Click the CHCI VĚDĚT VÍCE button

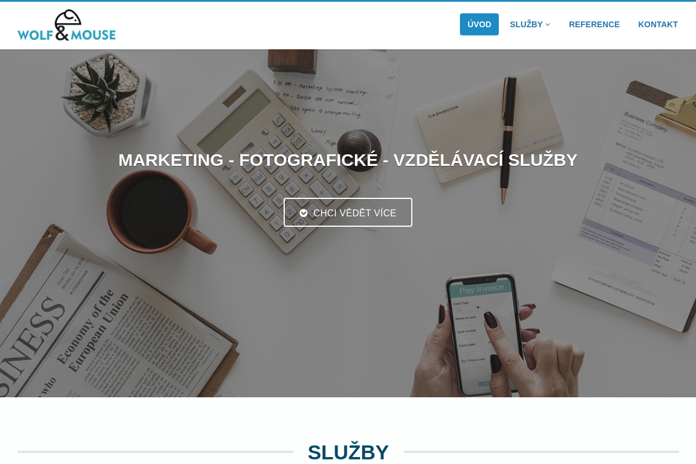[348, 212]
